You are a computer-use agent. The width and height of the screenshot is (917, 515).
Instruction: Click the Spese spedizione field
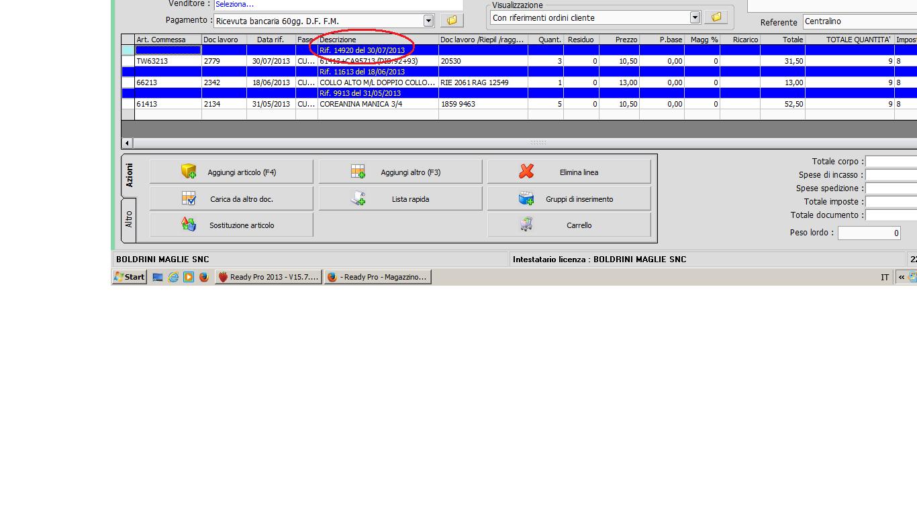pos(891,188)
